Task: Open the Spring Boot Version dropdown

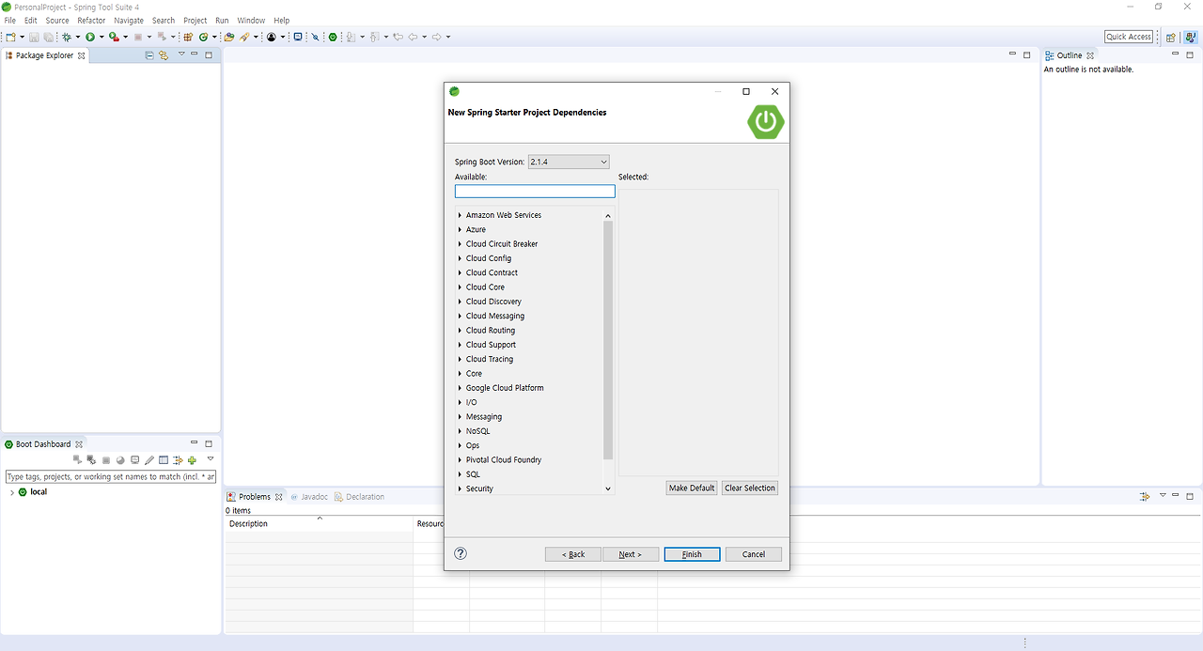Action: click(x=569, y=162)
